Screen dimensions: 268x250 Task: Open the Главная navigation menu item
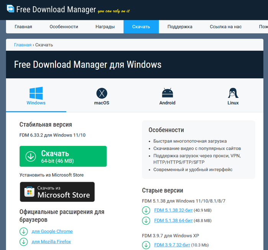[23, 27]
